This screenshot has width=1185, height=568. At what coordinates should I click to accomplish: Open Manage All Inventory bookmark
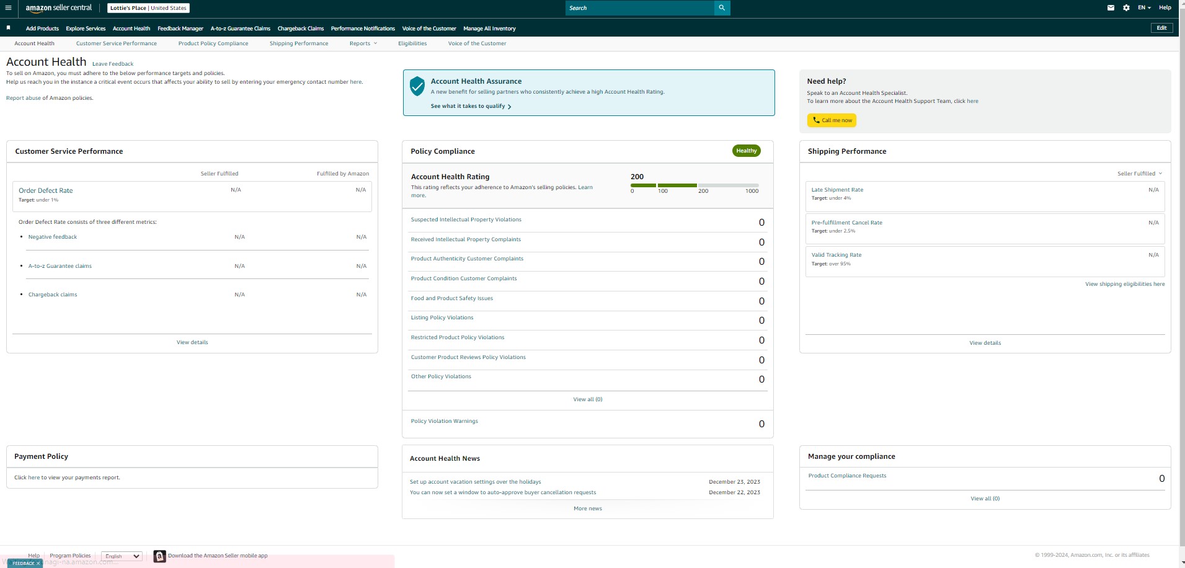(x=489, y=29)
